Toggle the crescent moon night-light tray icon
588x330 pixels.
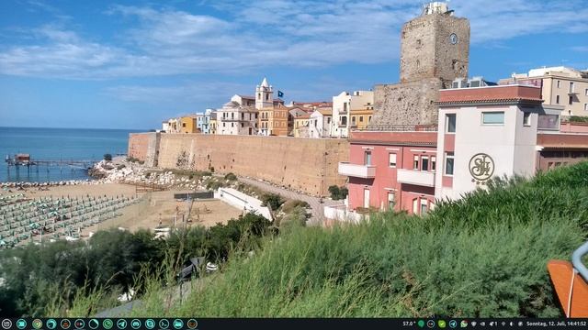pyautogui.click(x=511, y=324)
